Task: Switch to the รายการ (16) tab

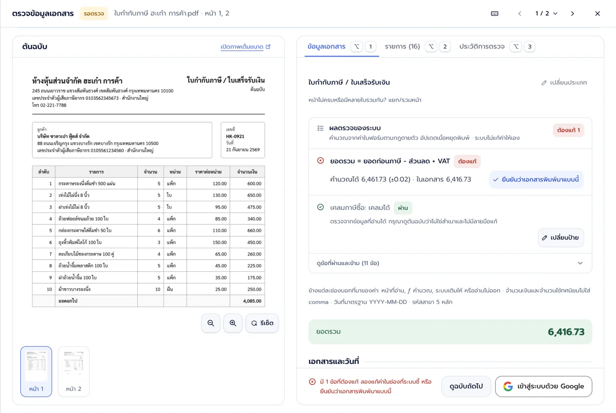Action: pos(417,47)
